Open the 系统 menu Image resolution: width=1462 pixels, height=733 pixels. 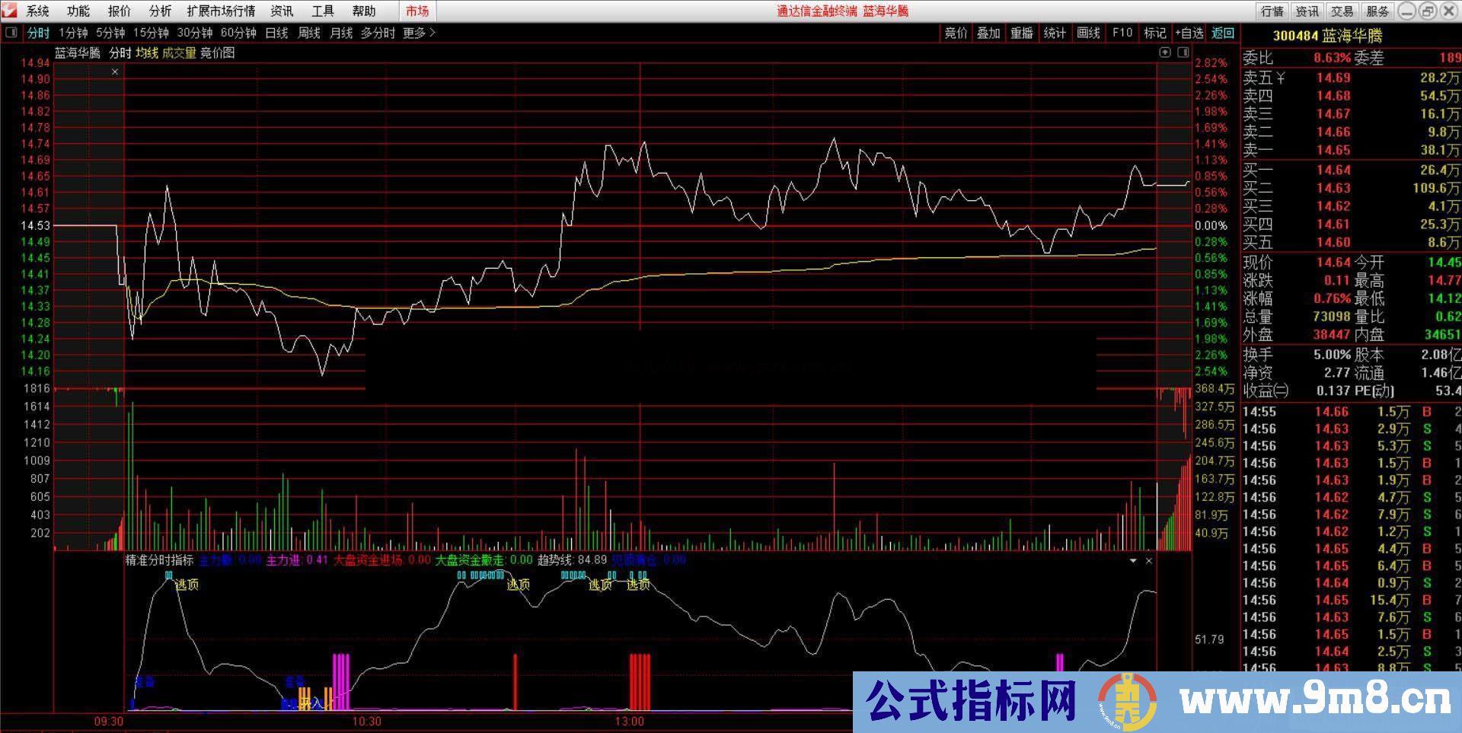tap(38, 11)
